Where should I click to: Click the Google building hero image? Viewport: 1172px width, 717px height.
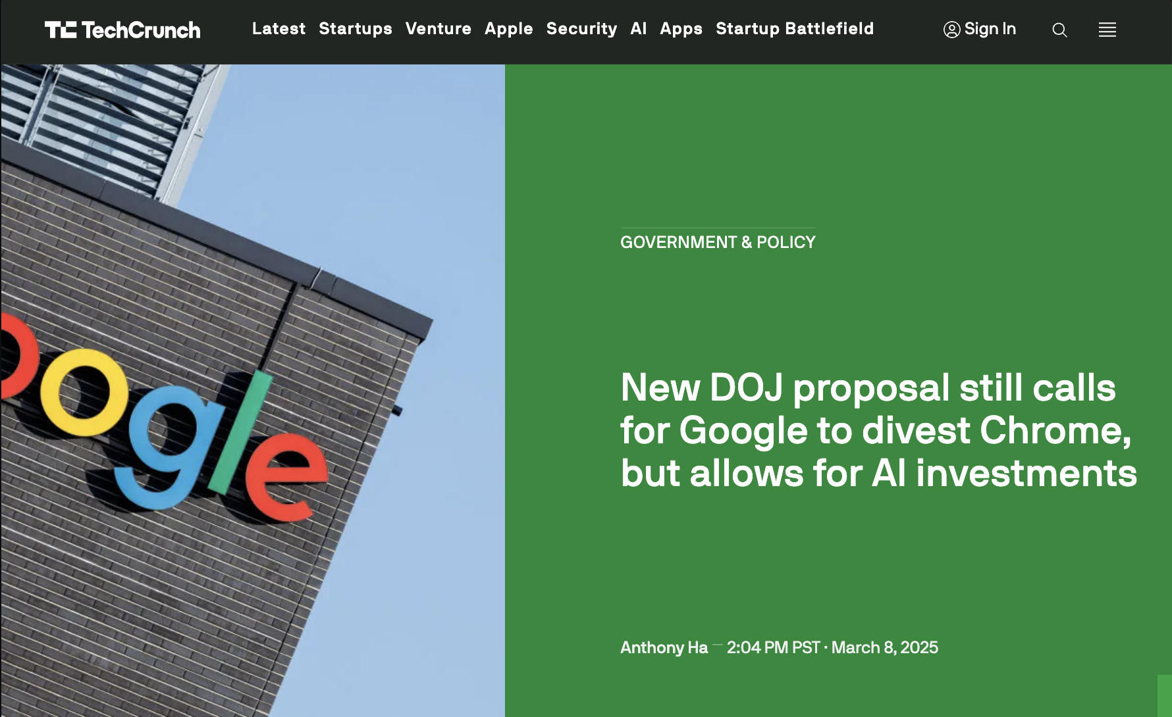[x=253, y=391]
